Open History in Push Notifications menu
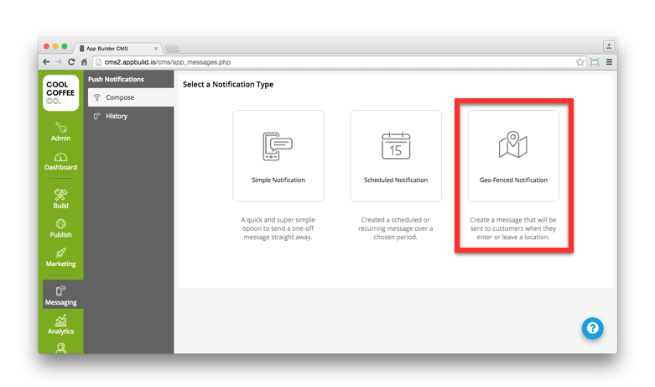 pos(131,116)
